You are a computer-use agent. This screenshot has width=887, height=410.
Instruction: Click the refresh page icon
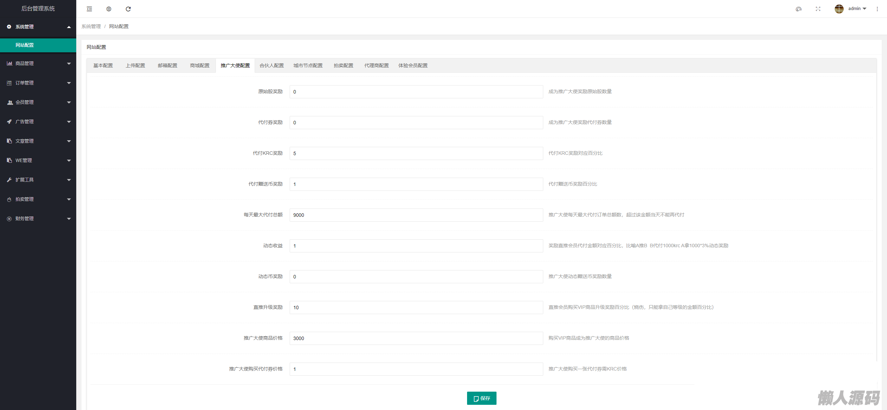pos(128,9)
